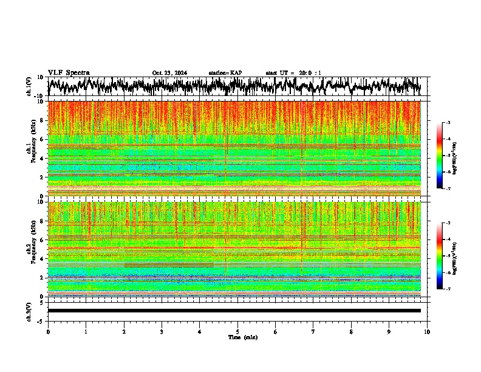Click the ch.2 log PSD color bar
Image resolution: width=481 pixels, height=372 pixels.
pyautogui.click(x=440, y=256)
